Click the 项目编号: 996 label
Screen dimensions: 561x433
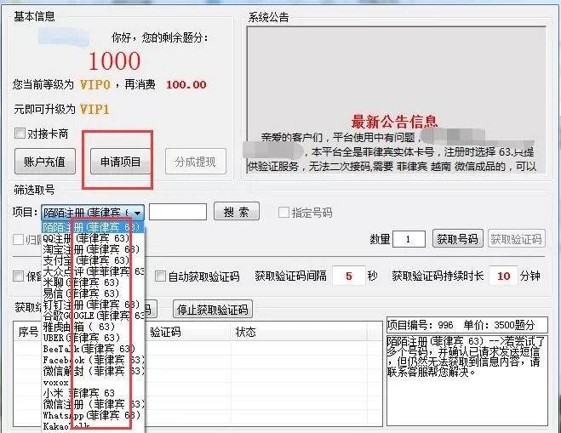420,325
